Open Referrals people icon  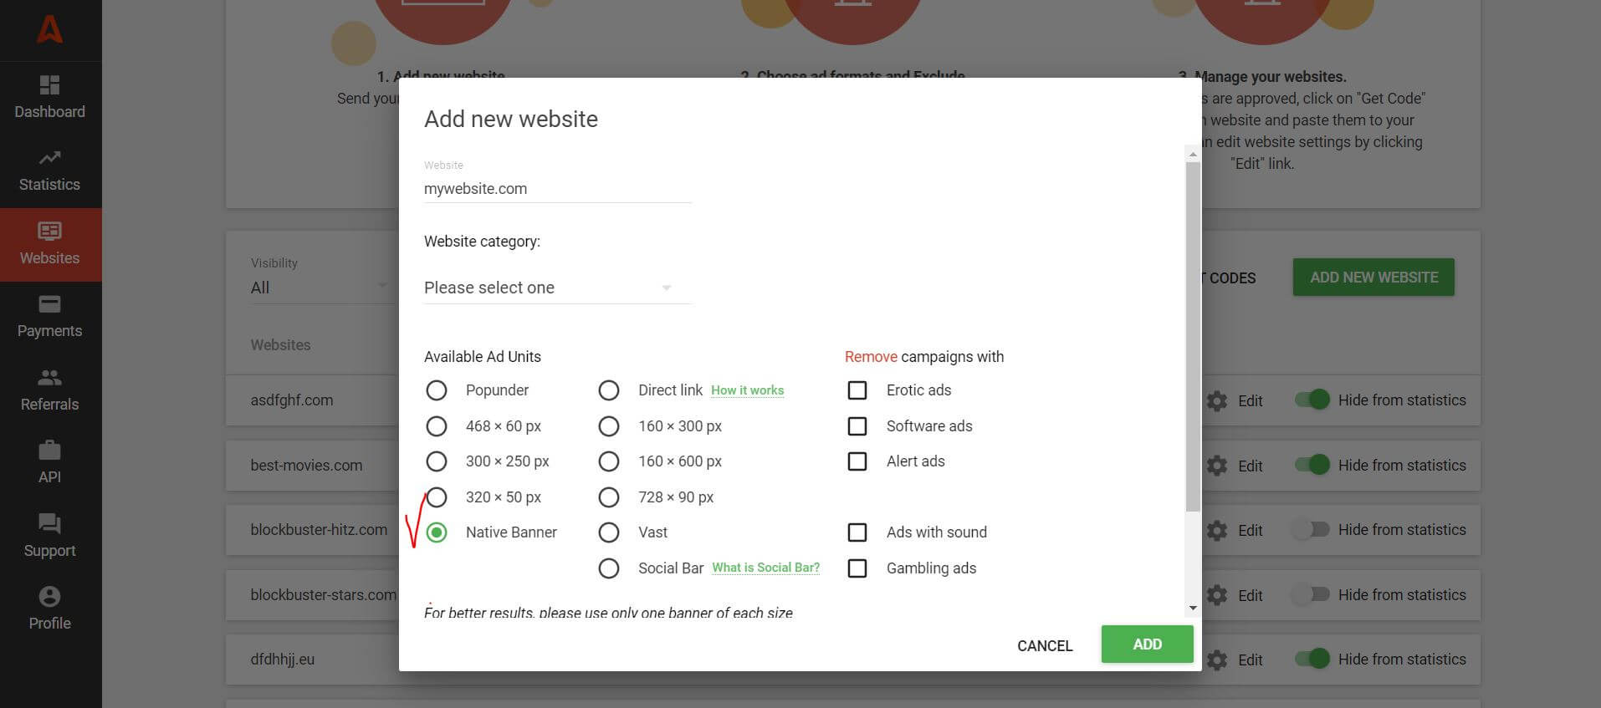click(x=49, y=378)
